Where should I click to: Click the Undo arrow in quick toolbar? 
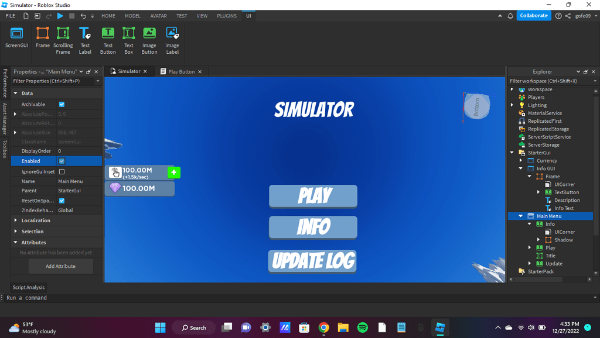(83, 16)
